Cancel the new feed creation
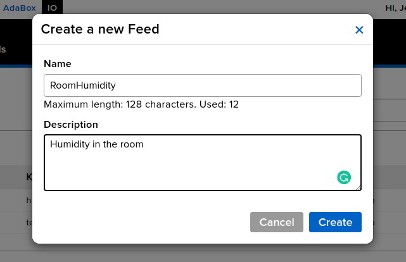Viewport: 406px width, 262px height. [x=277, y=222]
